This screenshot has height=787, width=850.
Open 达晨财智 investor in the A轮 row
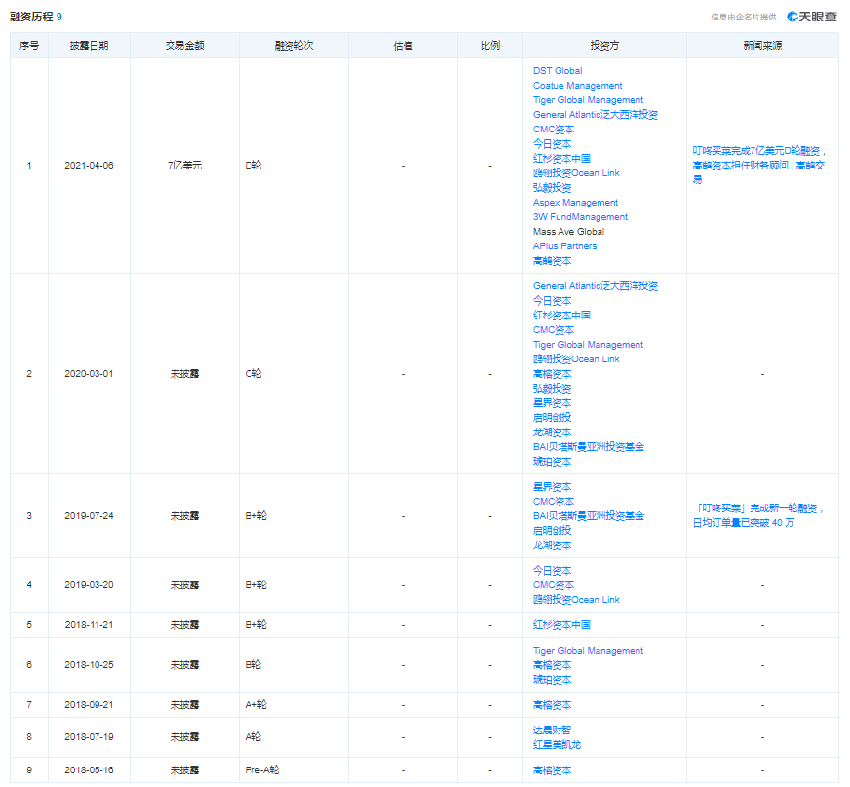point(552,731)
